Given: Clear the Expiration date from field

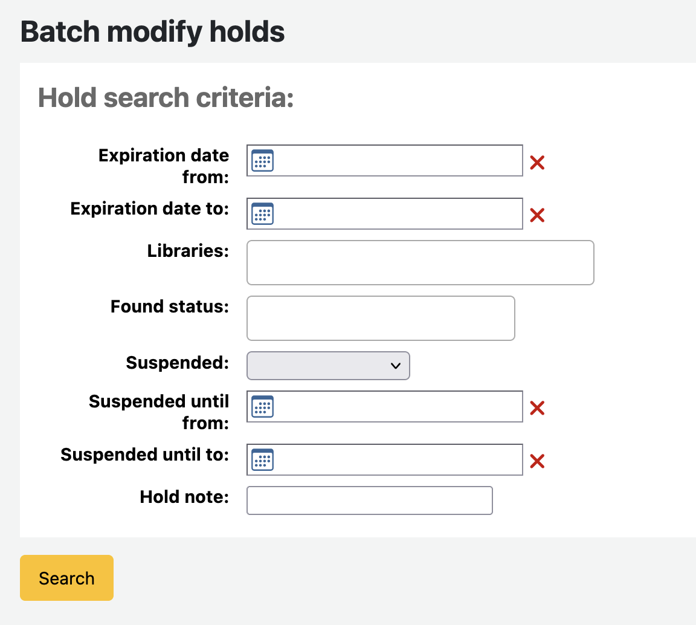Looking at the screenshot, I should click(x=537, y=162).
